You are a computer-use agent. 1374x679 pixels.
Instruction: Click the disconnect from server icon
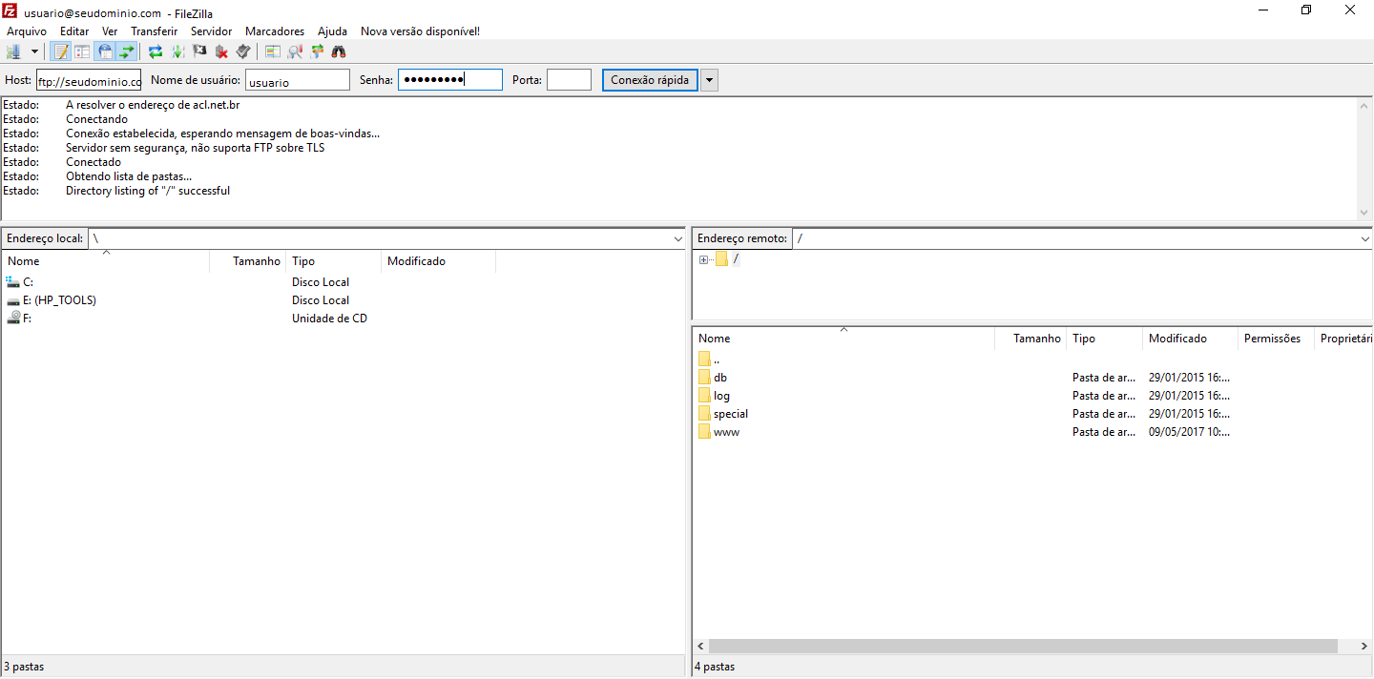coord(221,51)
